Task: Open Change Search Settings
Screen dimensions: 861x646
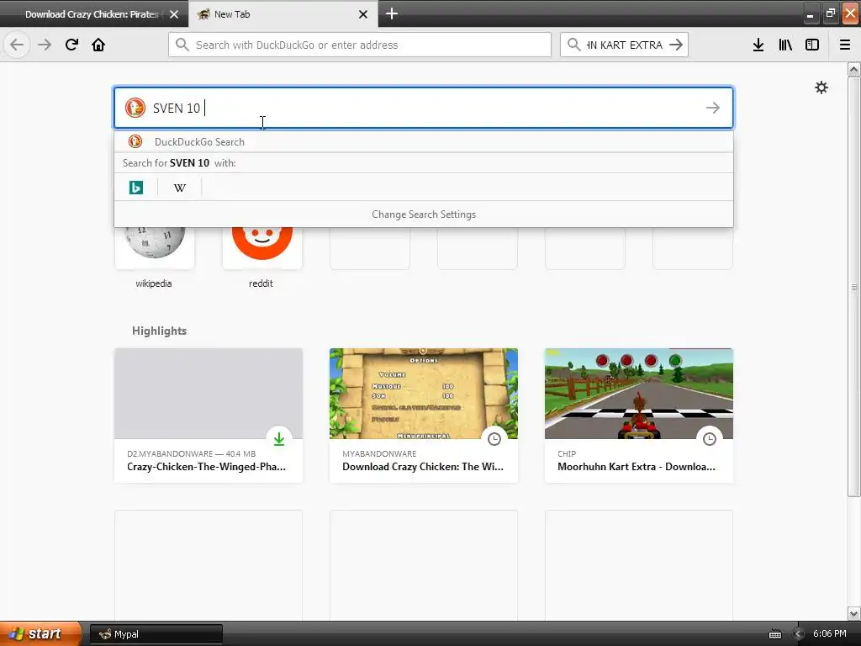Action: click(x=424, y=214)
